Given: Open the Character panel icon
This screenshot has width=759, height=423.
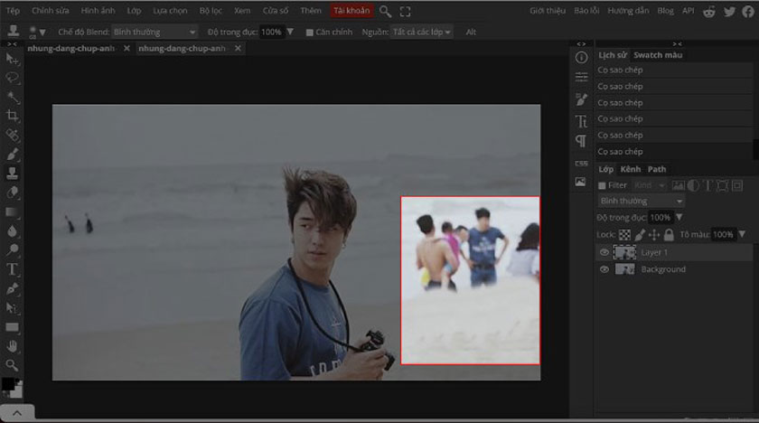Looking at the screenshot, I should tap(581, 121).
